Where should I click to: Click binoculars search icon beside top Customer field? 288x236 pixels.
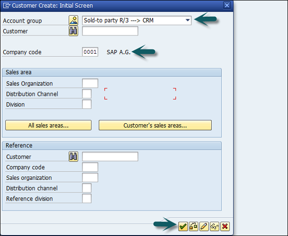pyautogui.click(x=73, y=31)
